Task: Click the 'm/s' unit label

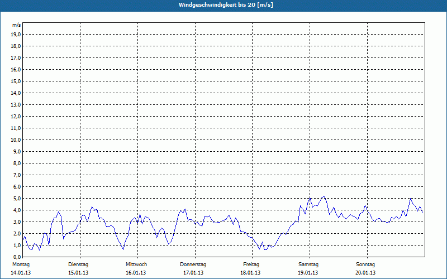Action: point(17,25)
